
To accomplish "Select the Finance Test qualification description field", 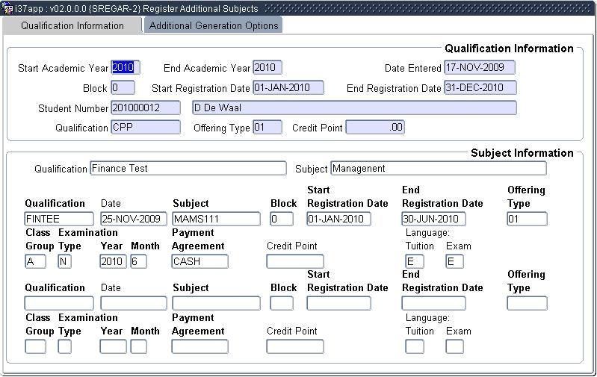I will (188, 169).
